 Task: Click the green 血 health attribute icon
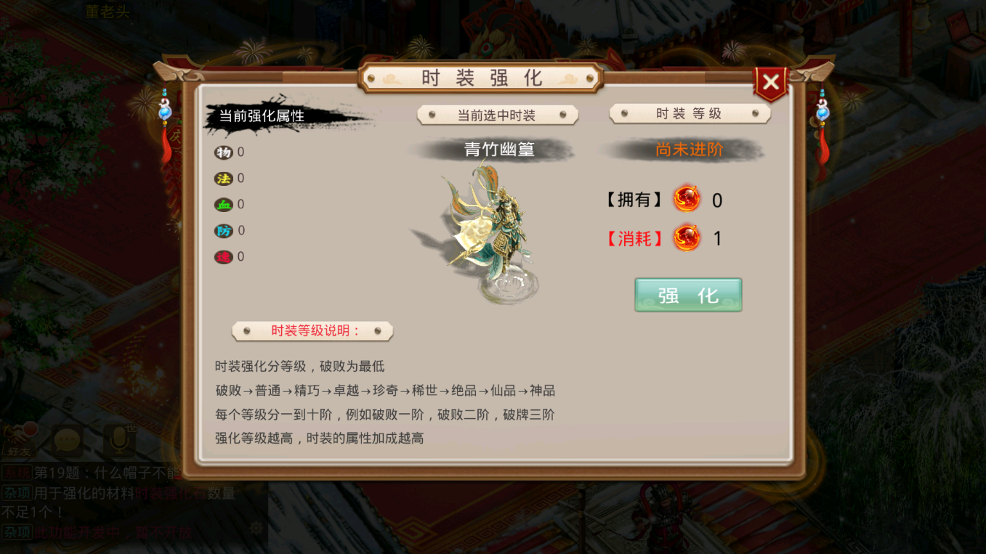(223, 205)
